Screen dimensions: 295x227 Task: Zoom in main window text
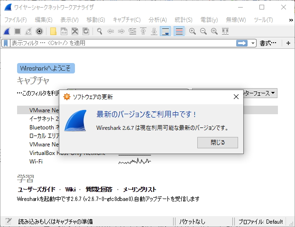click(192, 31)
